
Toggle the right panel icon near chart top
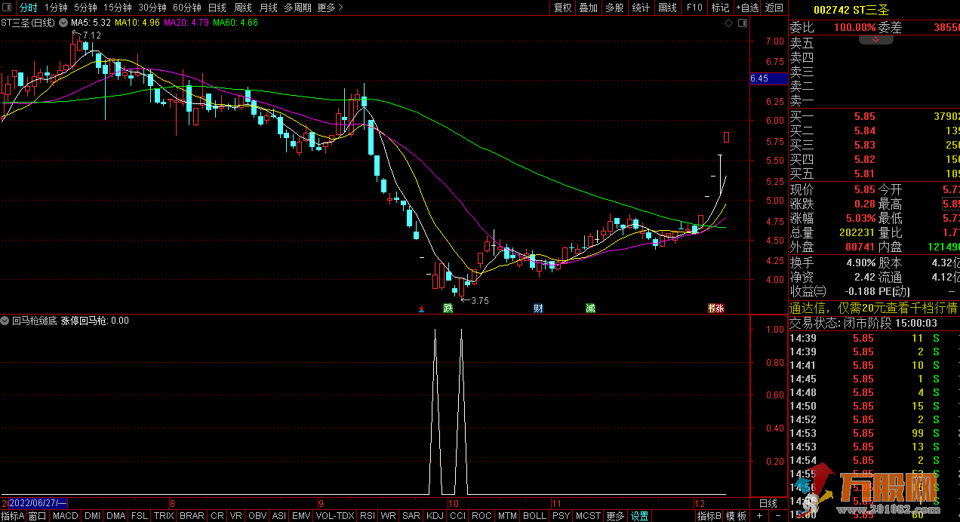point(742,23)
